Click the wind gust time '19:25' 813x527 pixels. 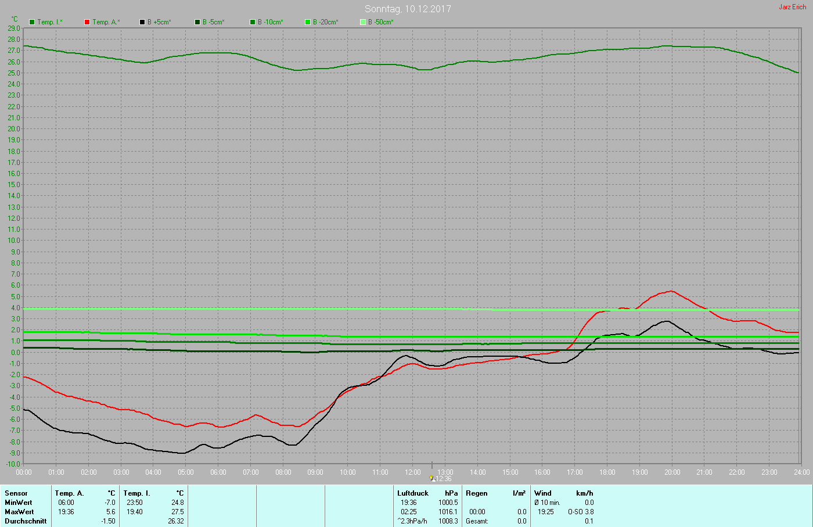point(546,512)
